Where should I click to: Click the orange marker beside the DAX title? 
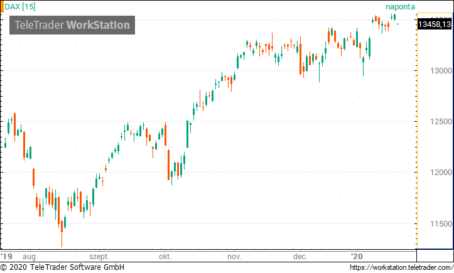[2, 7]
